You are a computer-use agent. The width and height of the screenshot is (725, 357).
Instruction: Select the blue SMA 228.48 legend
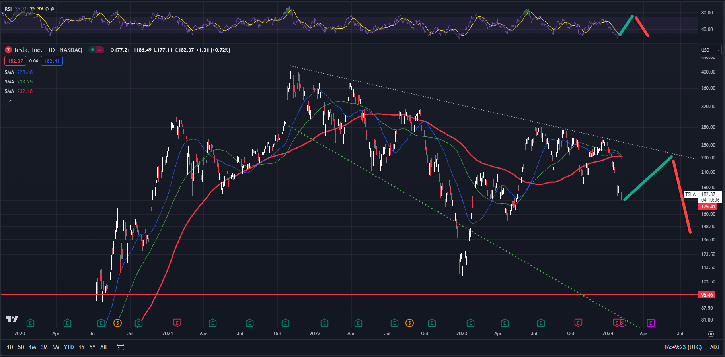coord(19,72)
